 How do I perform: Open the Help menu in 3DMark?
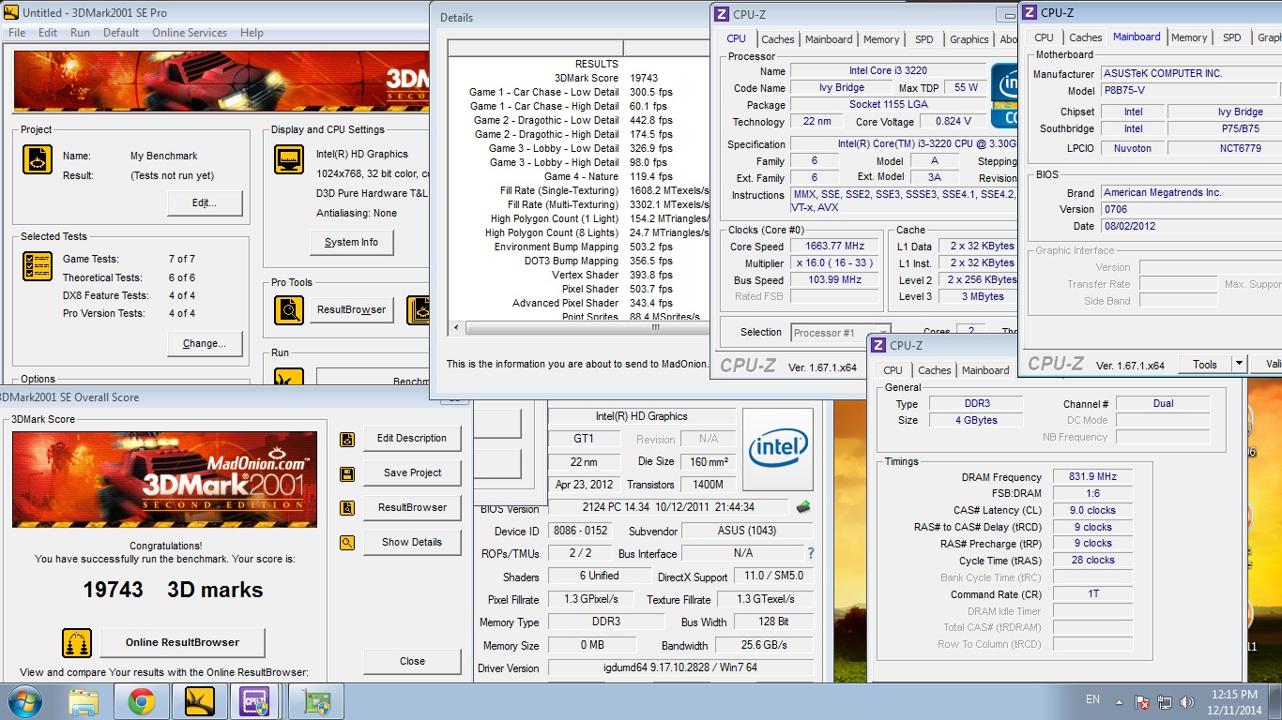click(252, 33)
